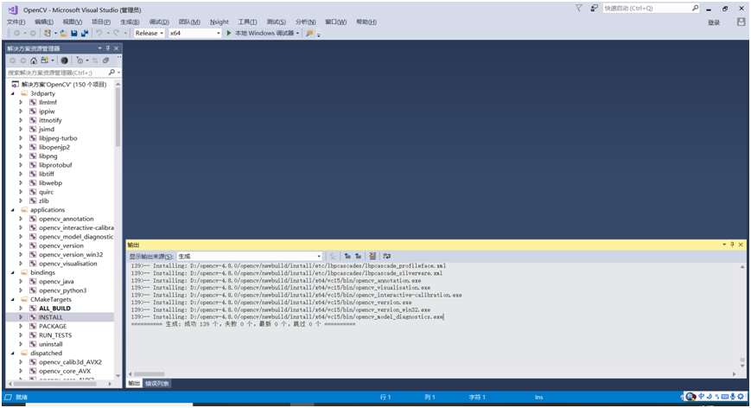This screenshot has height=408, width=751.
Task: Toggle auto-hide pin on 输出 panel
Action: (x=732, y=245)
